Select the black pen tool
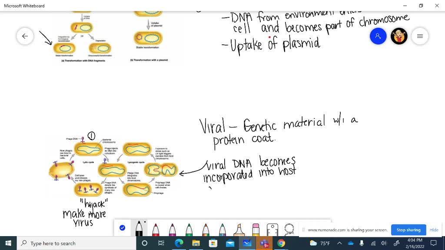Screen dimensions: 445x250 coord(139,229)
